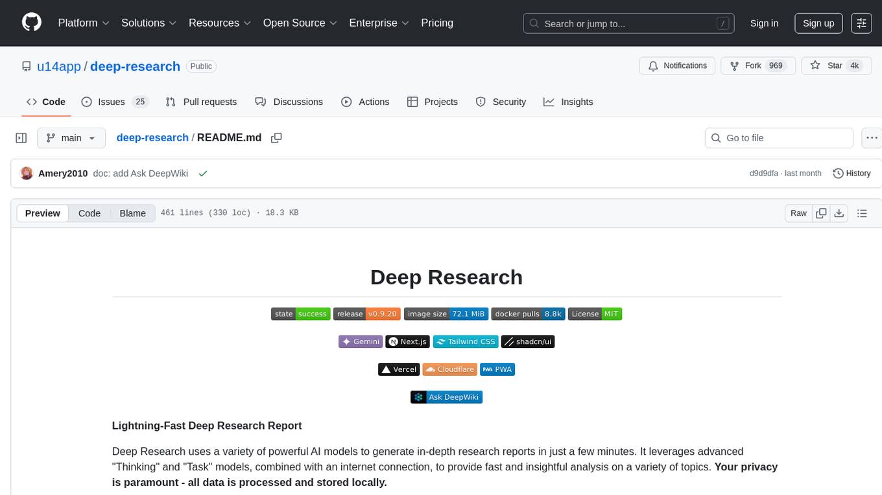The height and width of the screenshot is (495, 882).
Task: Click the Sign in link
Action: pyautogui.click(x=764, y=23)
